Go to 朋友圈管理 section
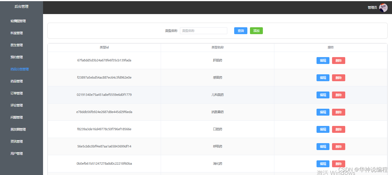392x175 pixels. pos(18,129)
